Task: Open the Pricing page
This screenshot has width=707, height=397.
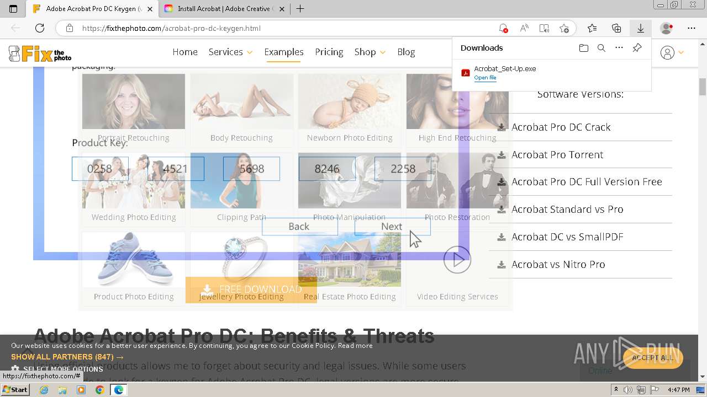Action: 329,52
